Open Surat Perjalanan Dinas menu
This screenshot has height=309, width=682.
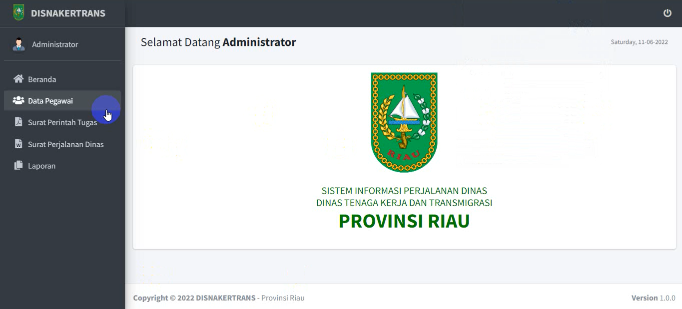[x=62, y=144]
